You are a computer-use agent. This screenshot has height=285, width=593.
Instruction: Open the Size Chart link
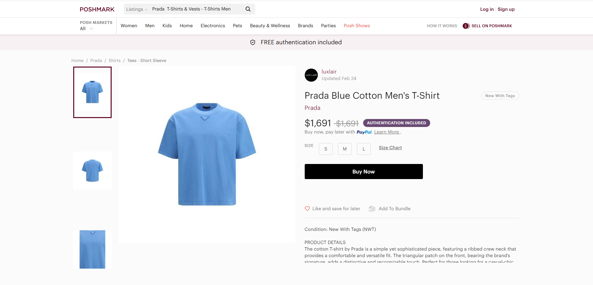tap(390, 148)
